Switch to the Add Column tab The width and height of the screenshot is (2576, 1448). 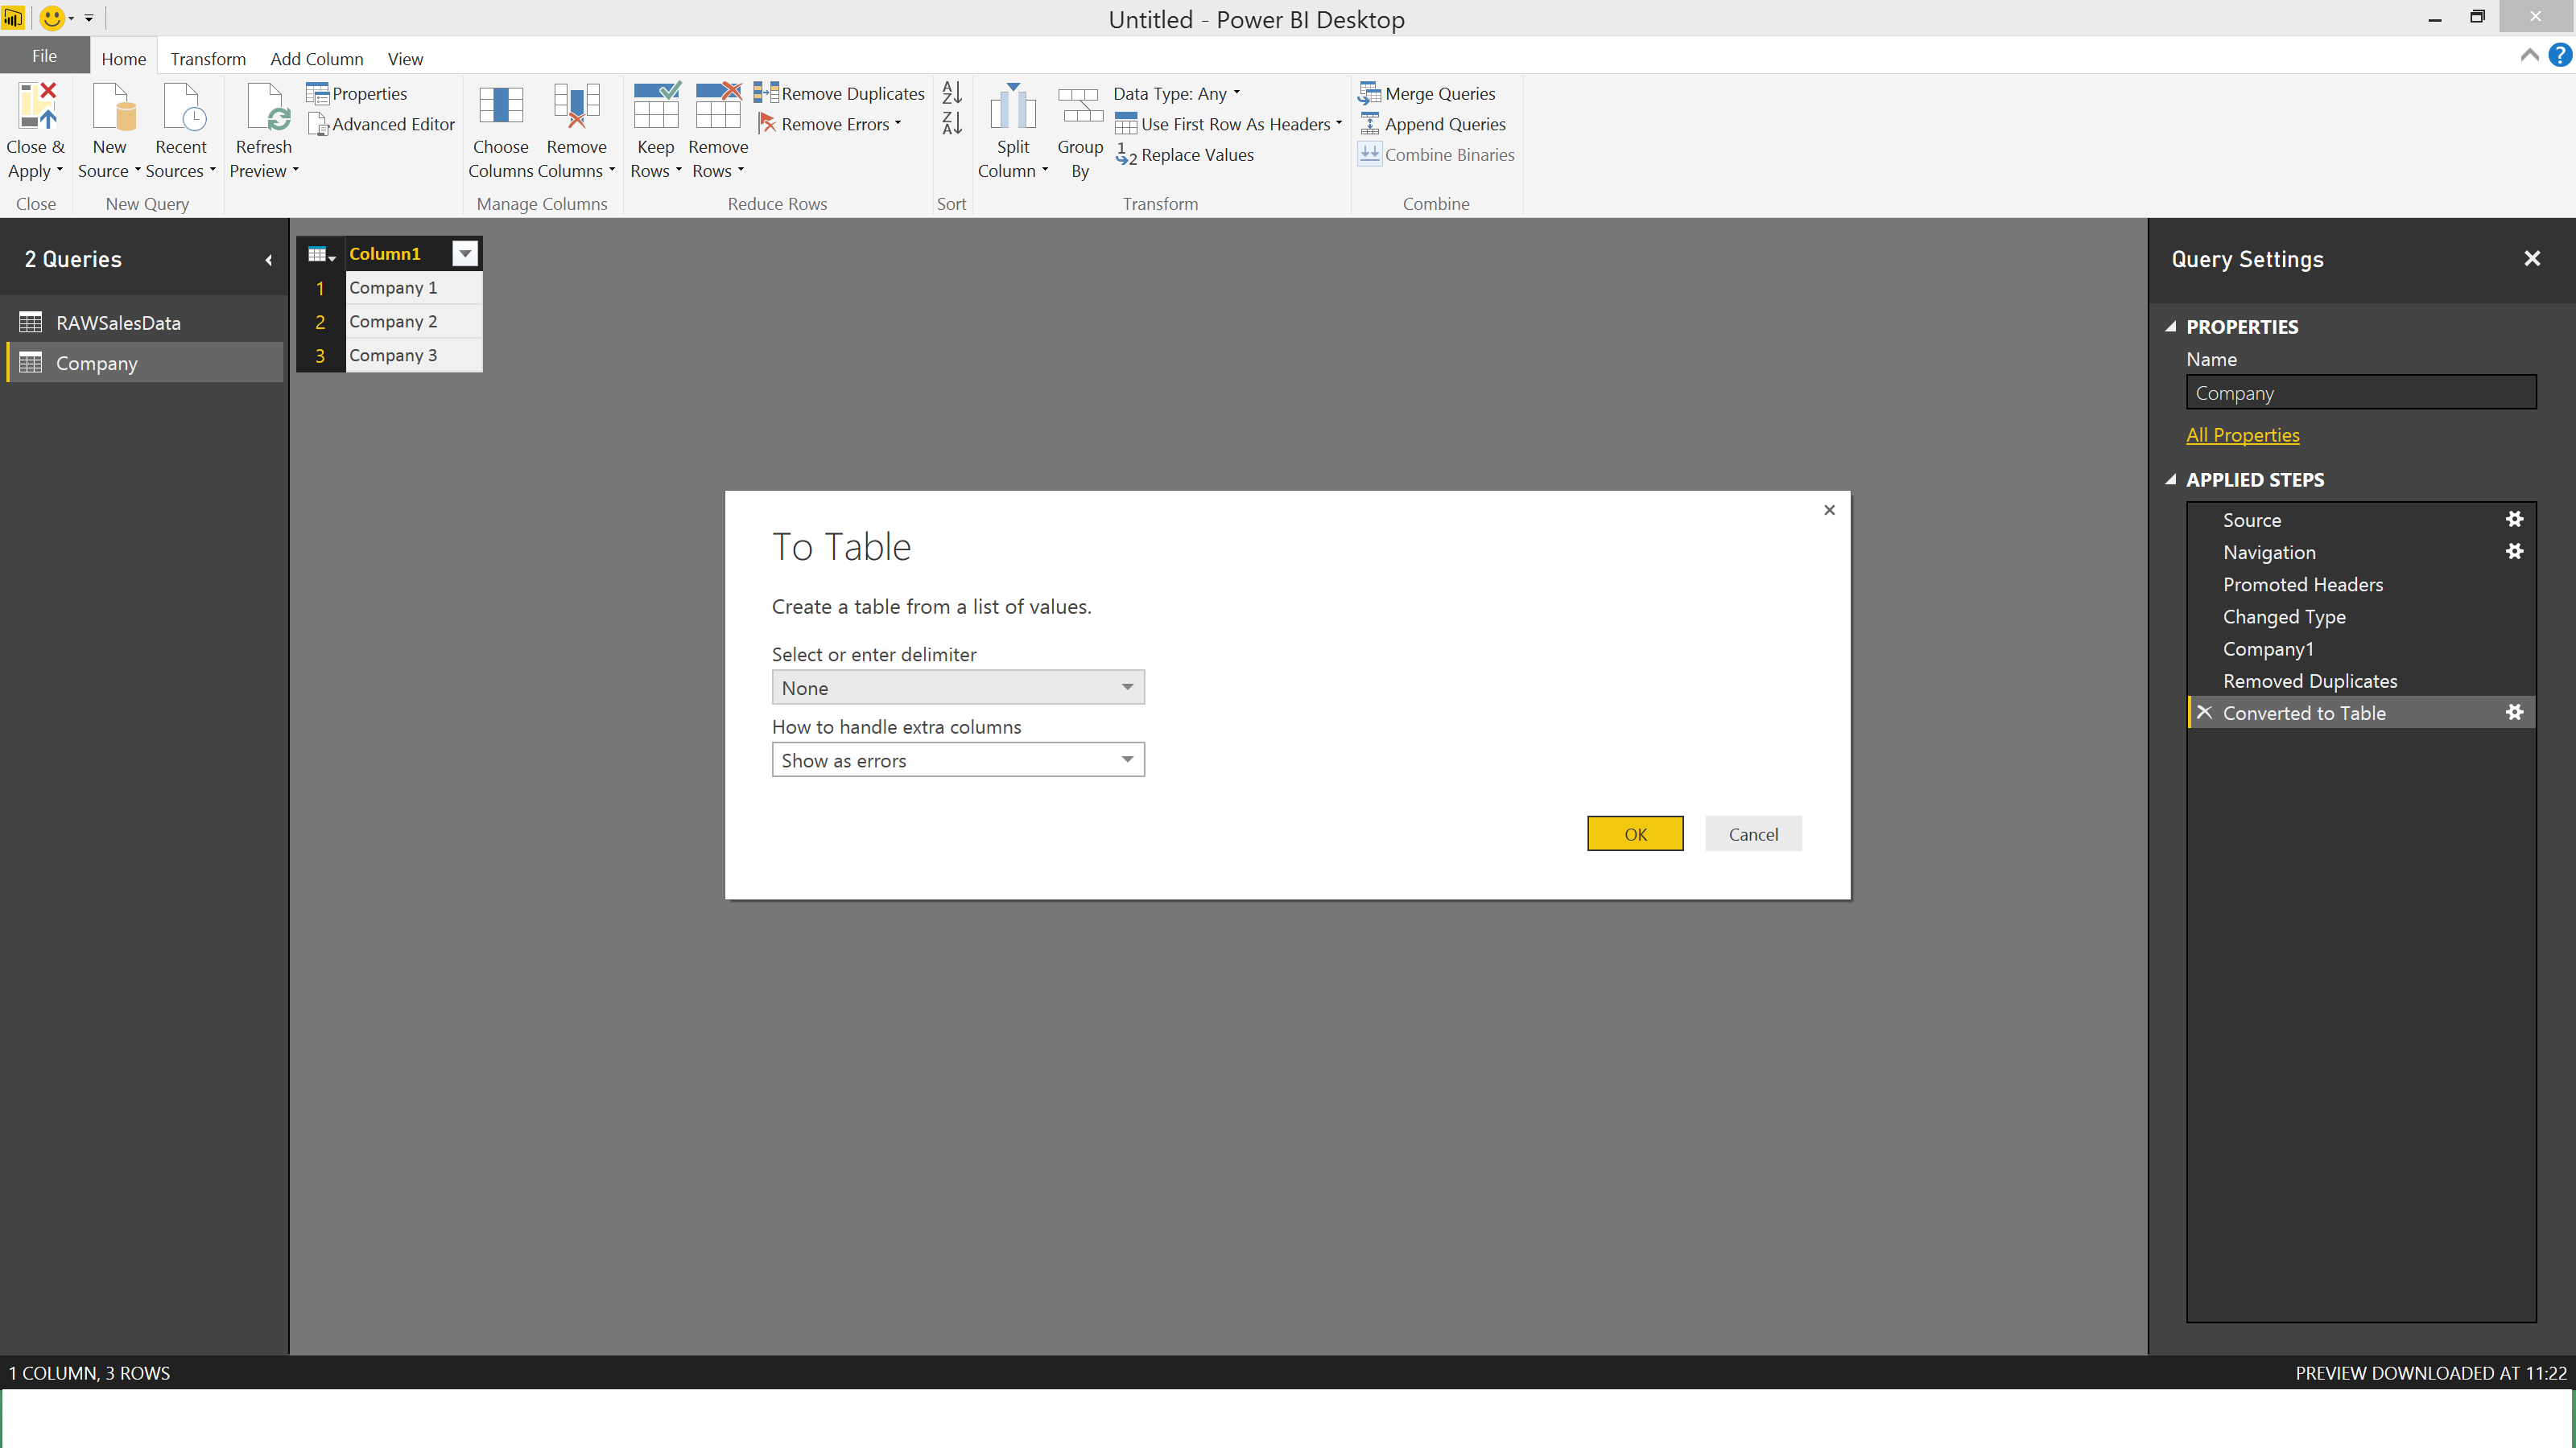[x=316, y=58]
